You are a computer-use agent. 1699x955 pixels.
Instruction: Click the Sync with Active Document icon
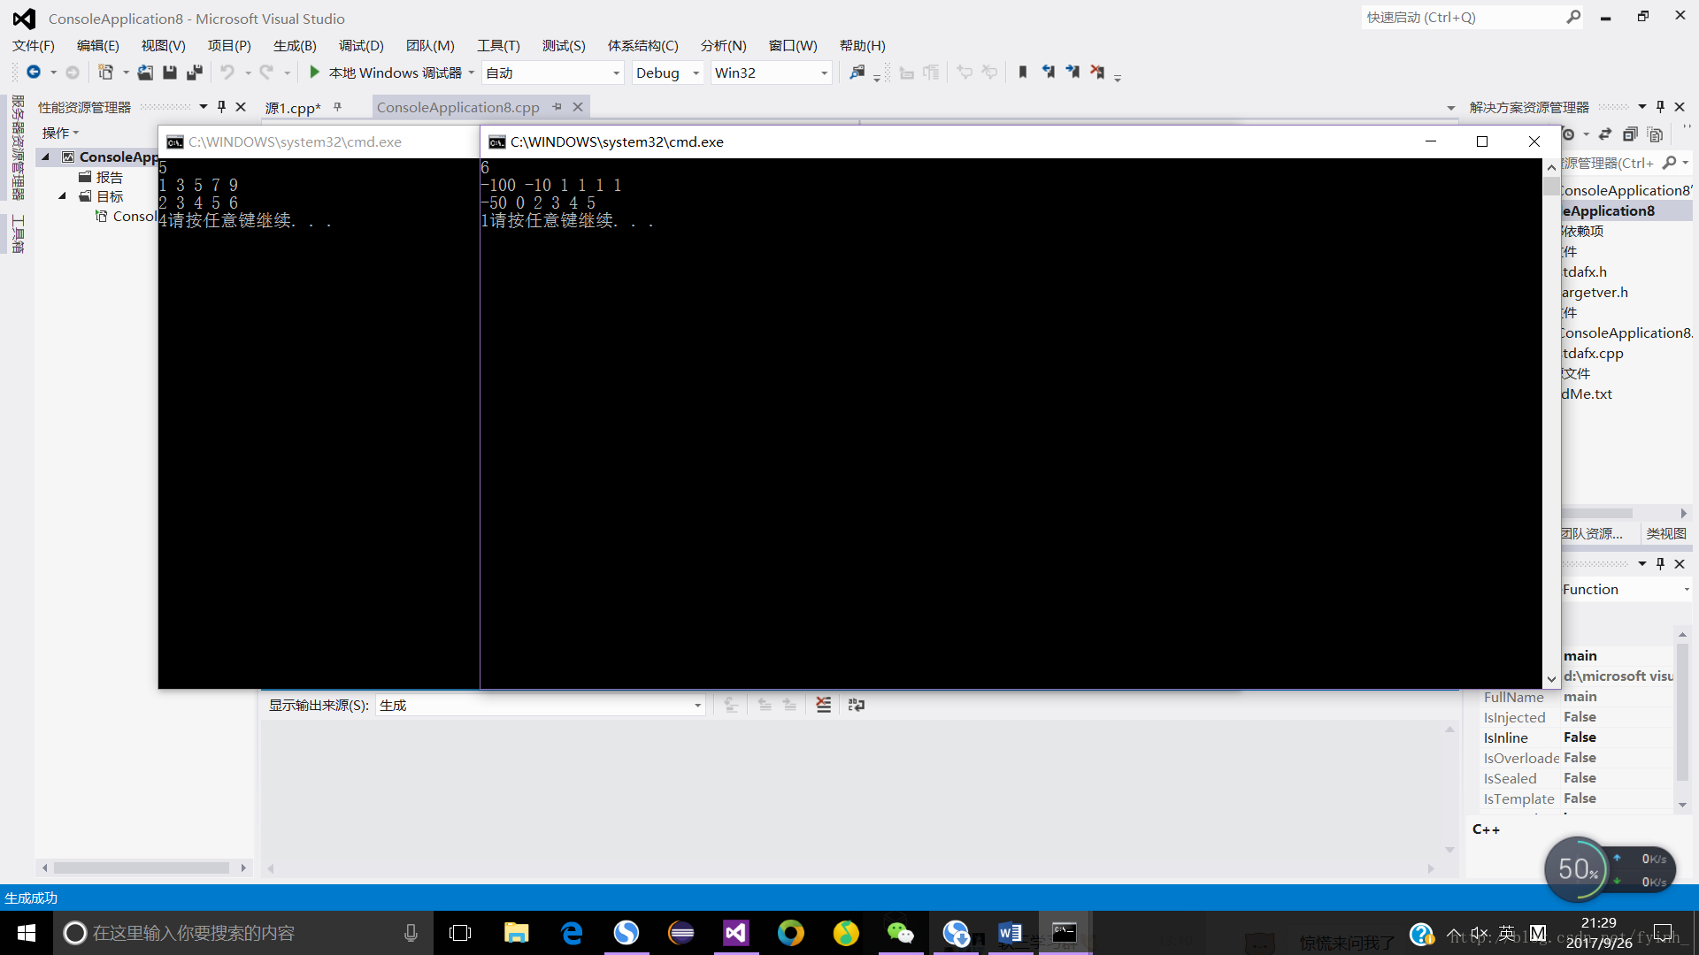pos(1605,134)
